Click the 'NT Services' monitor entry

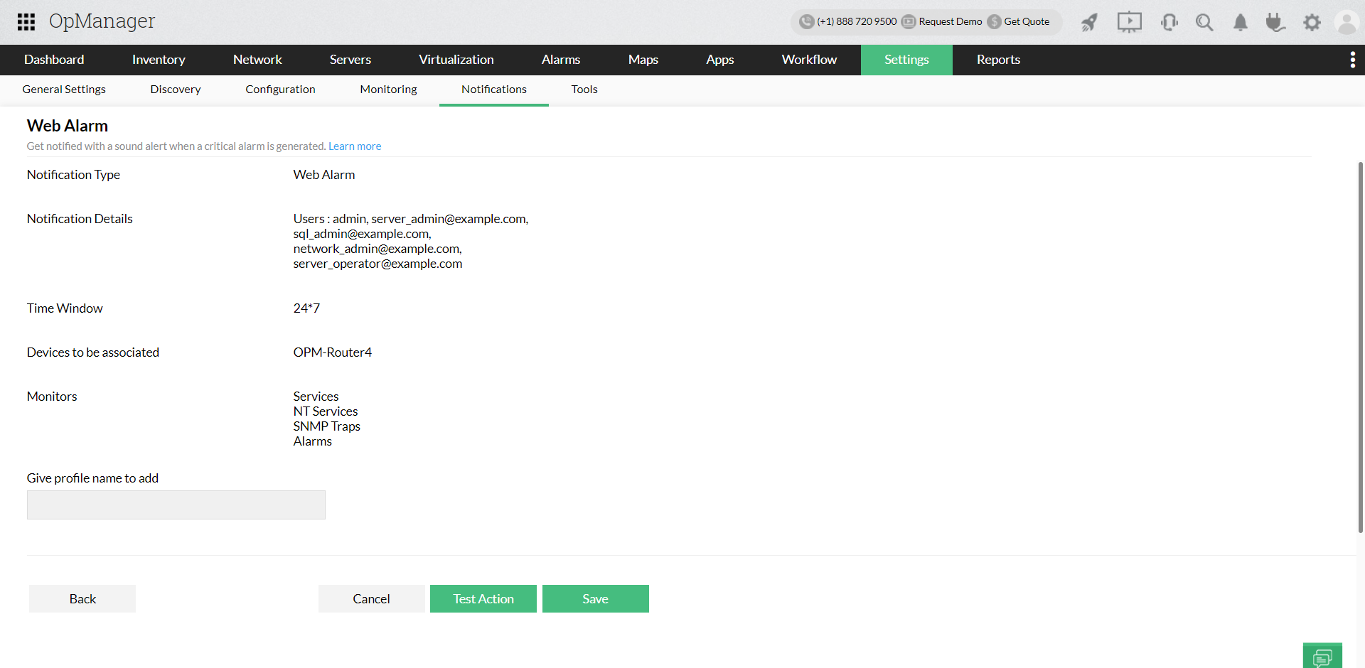[x=326, y=411]
